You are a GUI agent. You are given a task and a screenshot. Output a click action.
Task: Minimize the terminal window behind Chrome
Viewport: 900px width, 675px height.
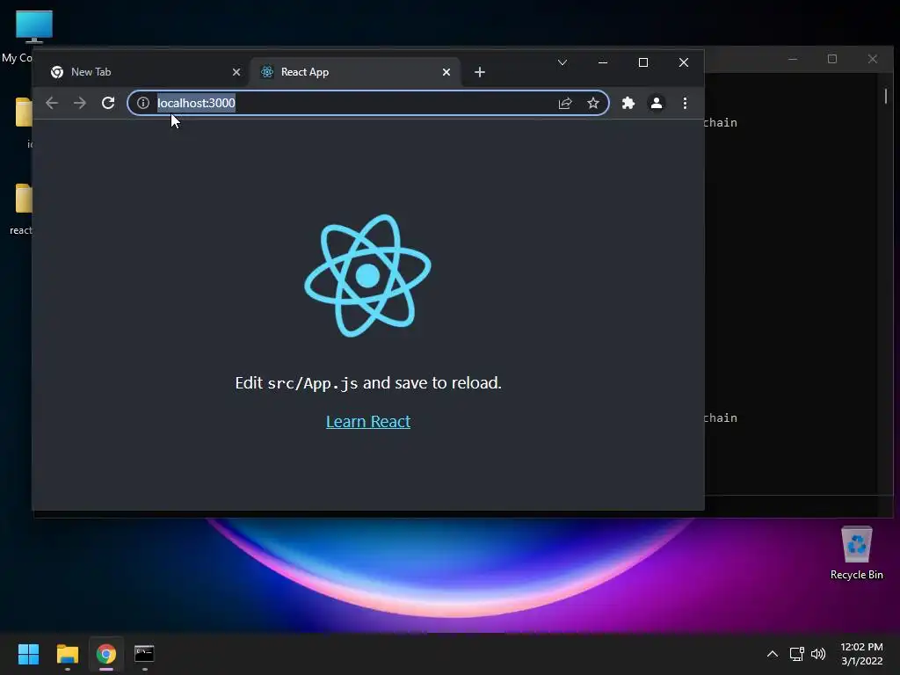[793, 59]
